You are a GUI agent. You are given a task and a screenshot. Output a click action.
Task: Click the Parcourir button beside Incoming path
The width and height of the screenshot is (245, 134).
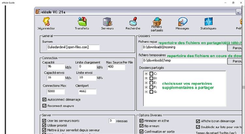tap(235, 48)
